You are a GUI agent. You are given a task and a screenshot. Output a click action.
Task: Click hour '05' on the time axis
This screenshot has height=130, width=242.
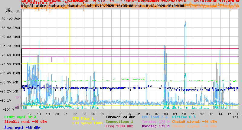[139, 114]
